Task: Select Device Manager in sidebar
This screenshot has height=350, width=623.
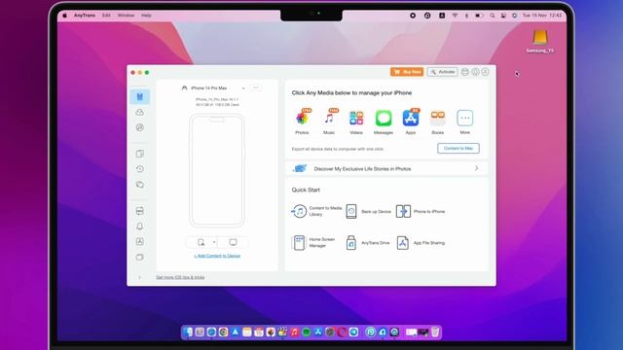Action: click(140, 97)
